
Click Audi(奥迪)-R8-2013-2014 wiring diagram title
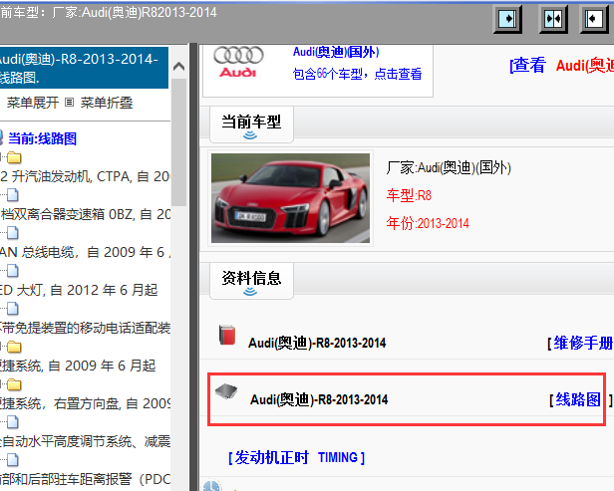pyautogui.click(x=319, y=399)
